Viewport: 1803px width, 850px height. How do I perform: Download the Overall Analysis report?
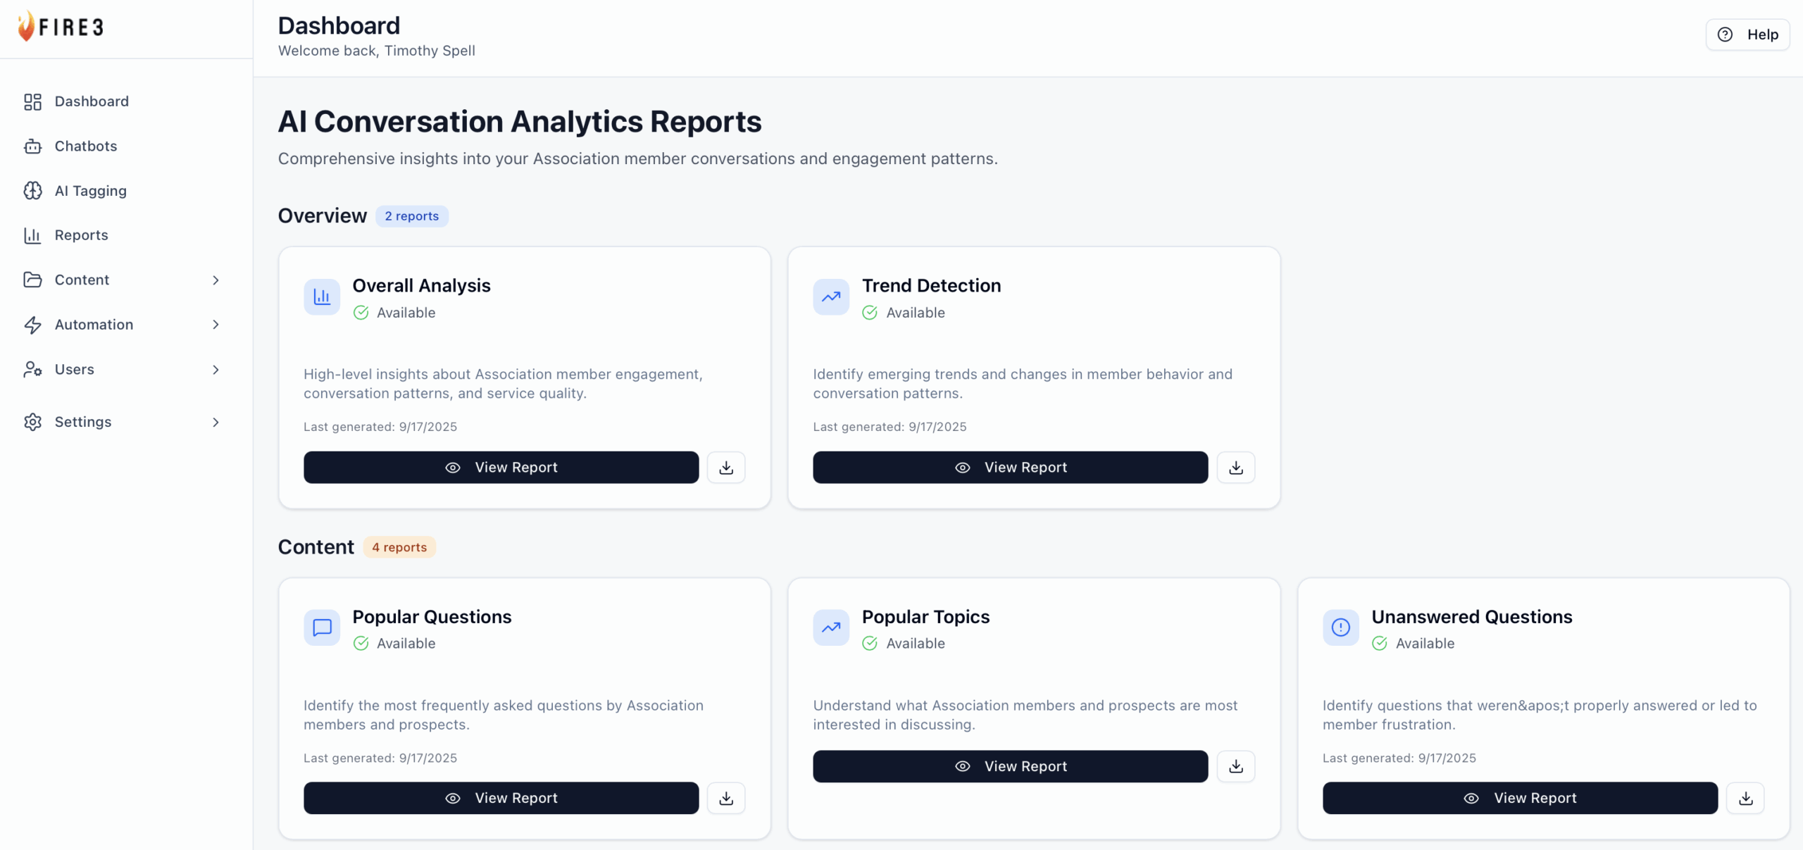coord(726,468)
